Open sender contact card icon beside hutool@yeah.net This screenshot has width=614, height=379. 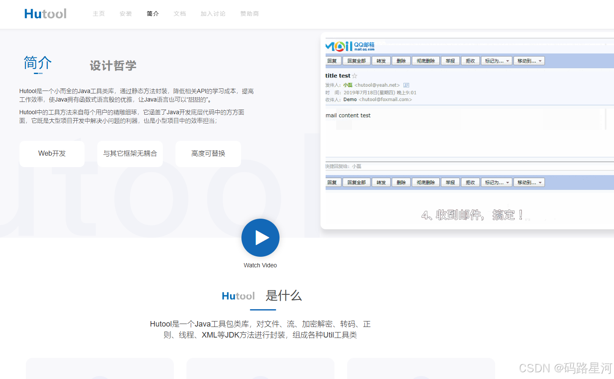click(x=406, y=85)
